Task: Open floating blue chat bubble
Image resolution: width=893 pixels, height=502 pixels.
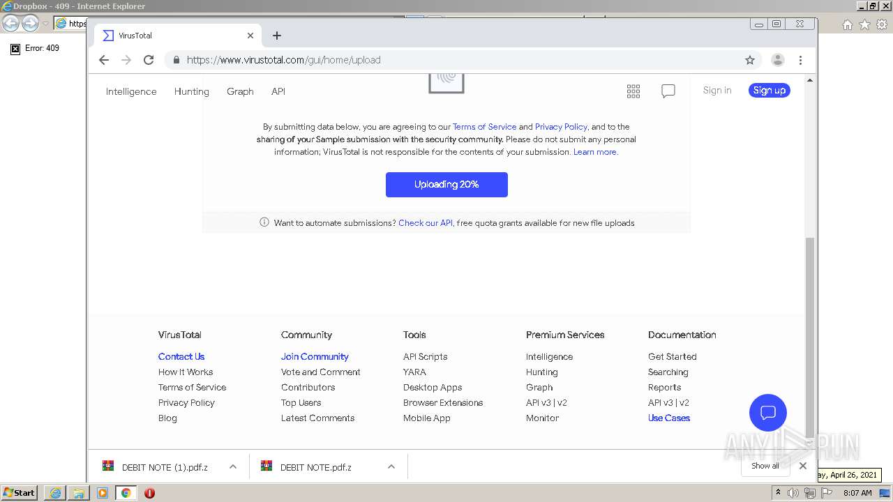Action: (768, 413)
